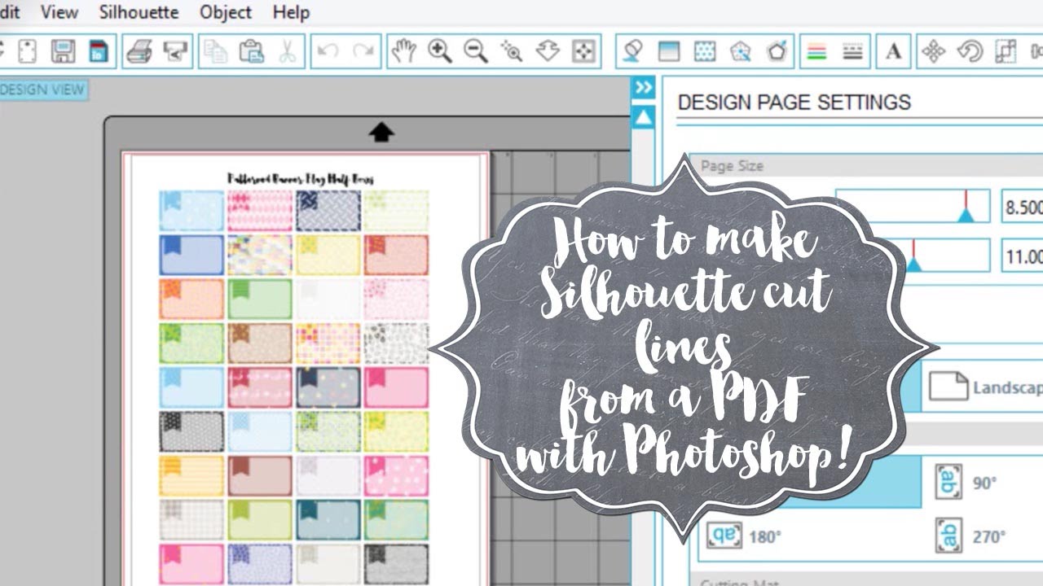
Task: Click the 11.00 height input field
Action: coord(1022,256)
